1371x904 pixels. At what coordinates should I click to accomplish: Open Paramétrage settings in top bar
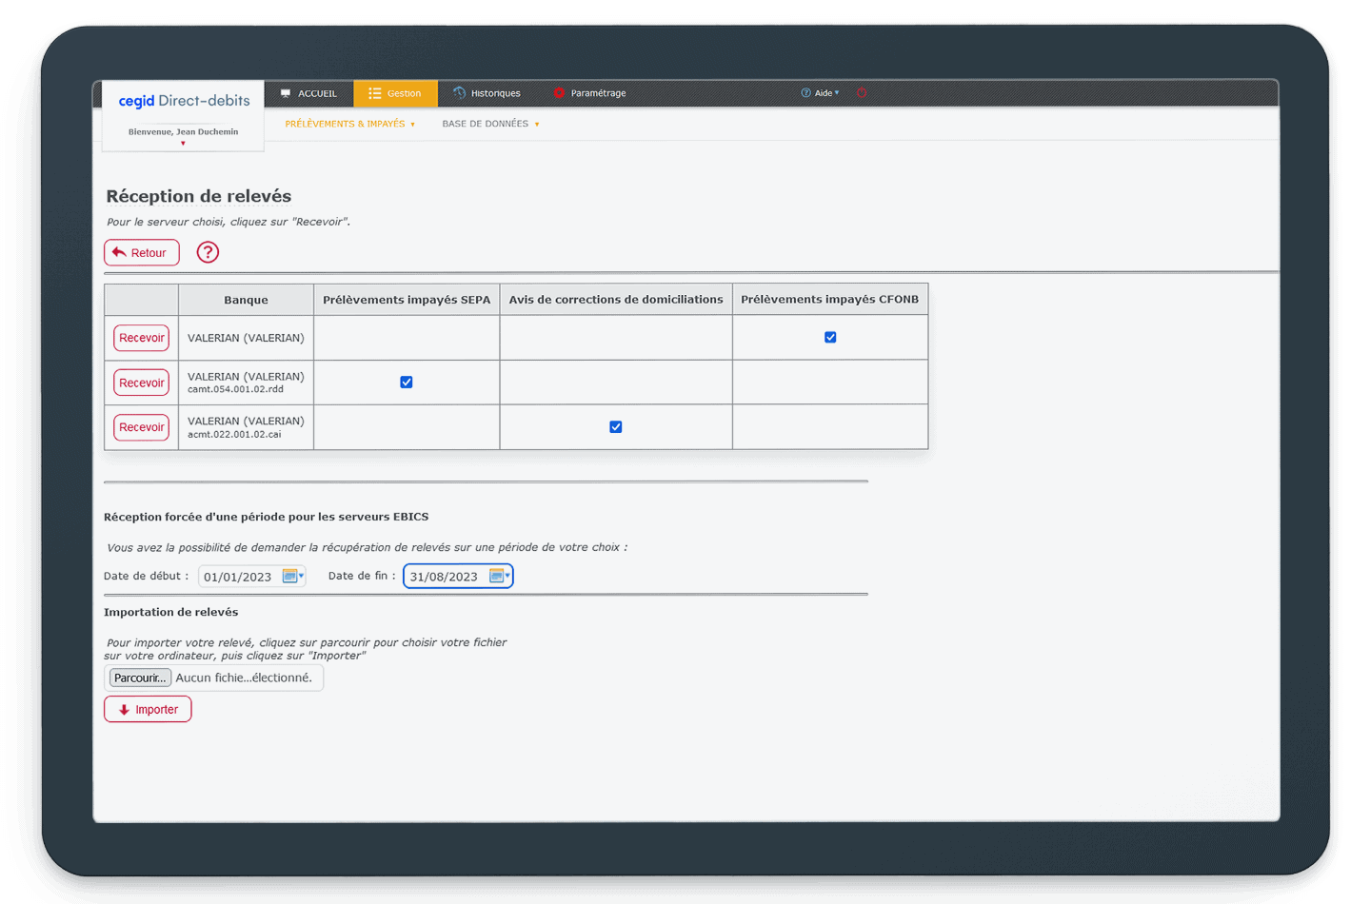(589, 93)
